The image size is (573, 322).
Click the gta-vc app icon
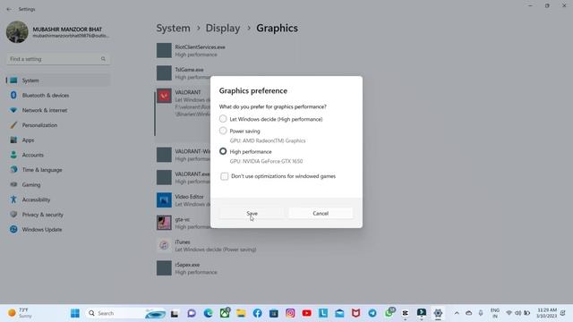[x=164, y=223]
